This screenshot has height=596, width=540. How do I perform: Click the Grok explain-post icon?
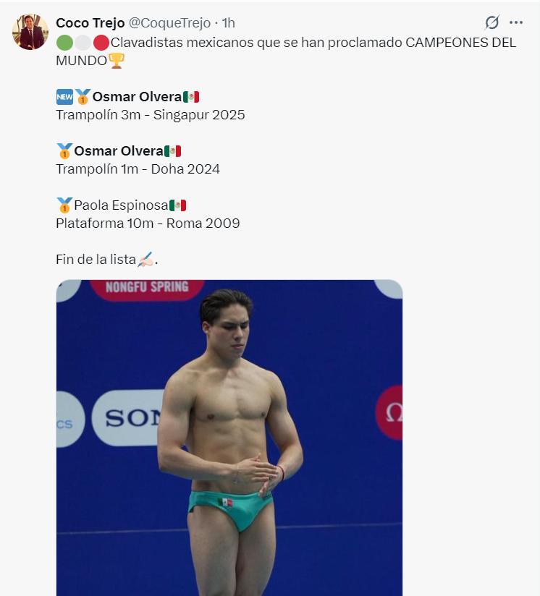tap(492, 22)
